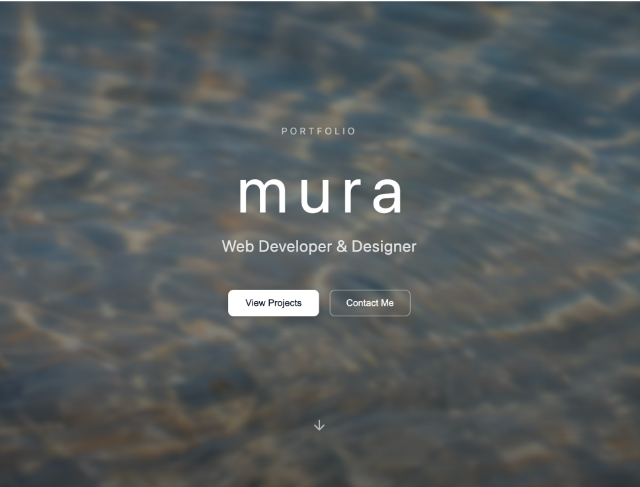Click the letter "m" in mura logo
640x487 pixels.
pos(260,195)
